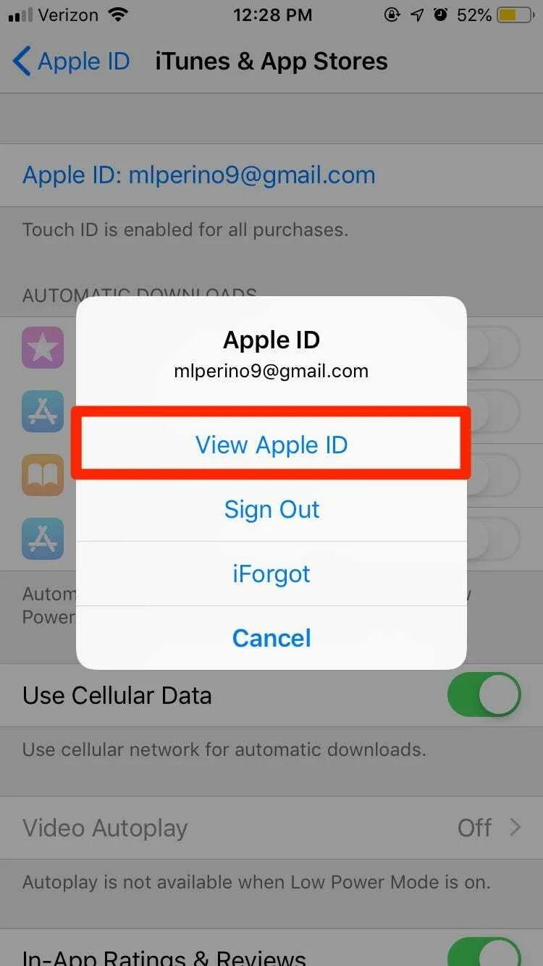
Task: Choose Sign Out from the dialog
Action: (x=271, y=509)
